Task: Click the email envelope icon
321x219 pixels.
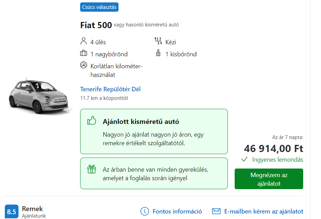Action: [216, 211]
